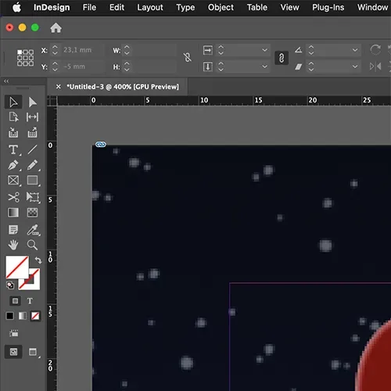Image resolution: width=391 pixels, height=391 pixels.
Task: Close the Untitled-3 document tab
Action: click(59, 87)
